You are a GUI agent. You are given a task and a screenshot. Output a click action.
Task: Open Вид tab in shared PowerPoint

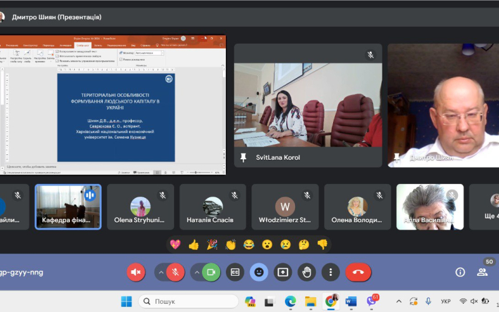133,46
